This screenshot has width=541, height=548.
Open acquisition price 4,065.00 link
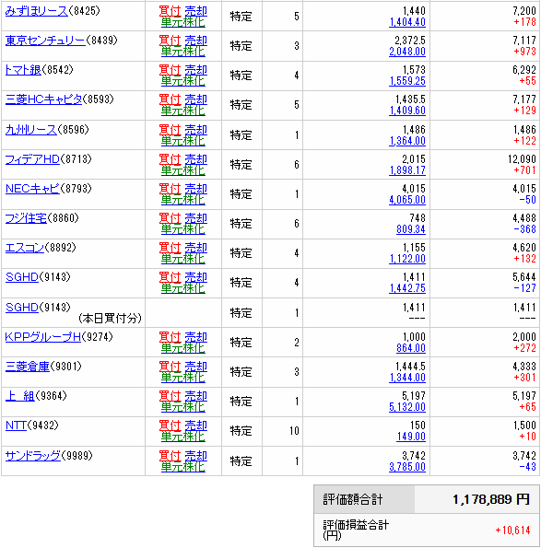(407, 200)
